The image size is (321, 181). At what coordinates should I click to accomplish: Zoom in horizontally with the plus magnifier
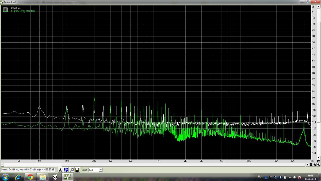[311, 164]
